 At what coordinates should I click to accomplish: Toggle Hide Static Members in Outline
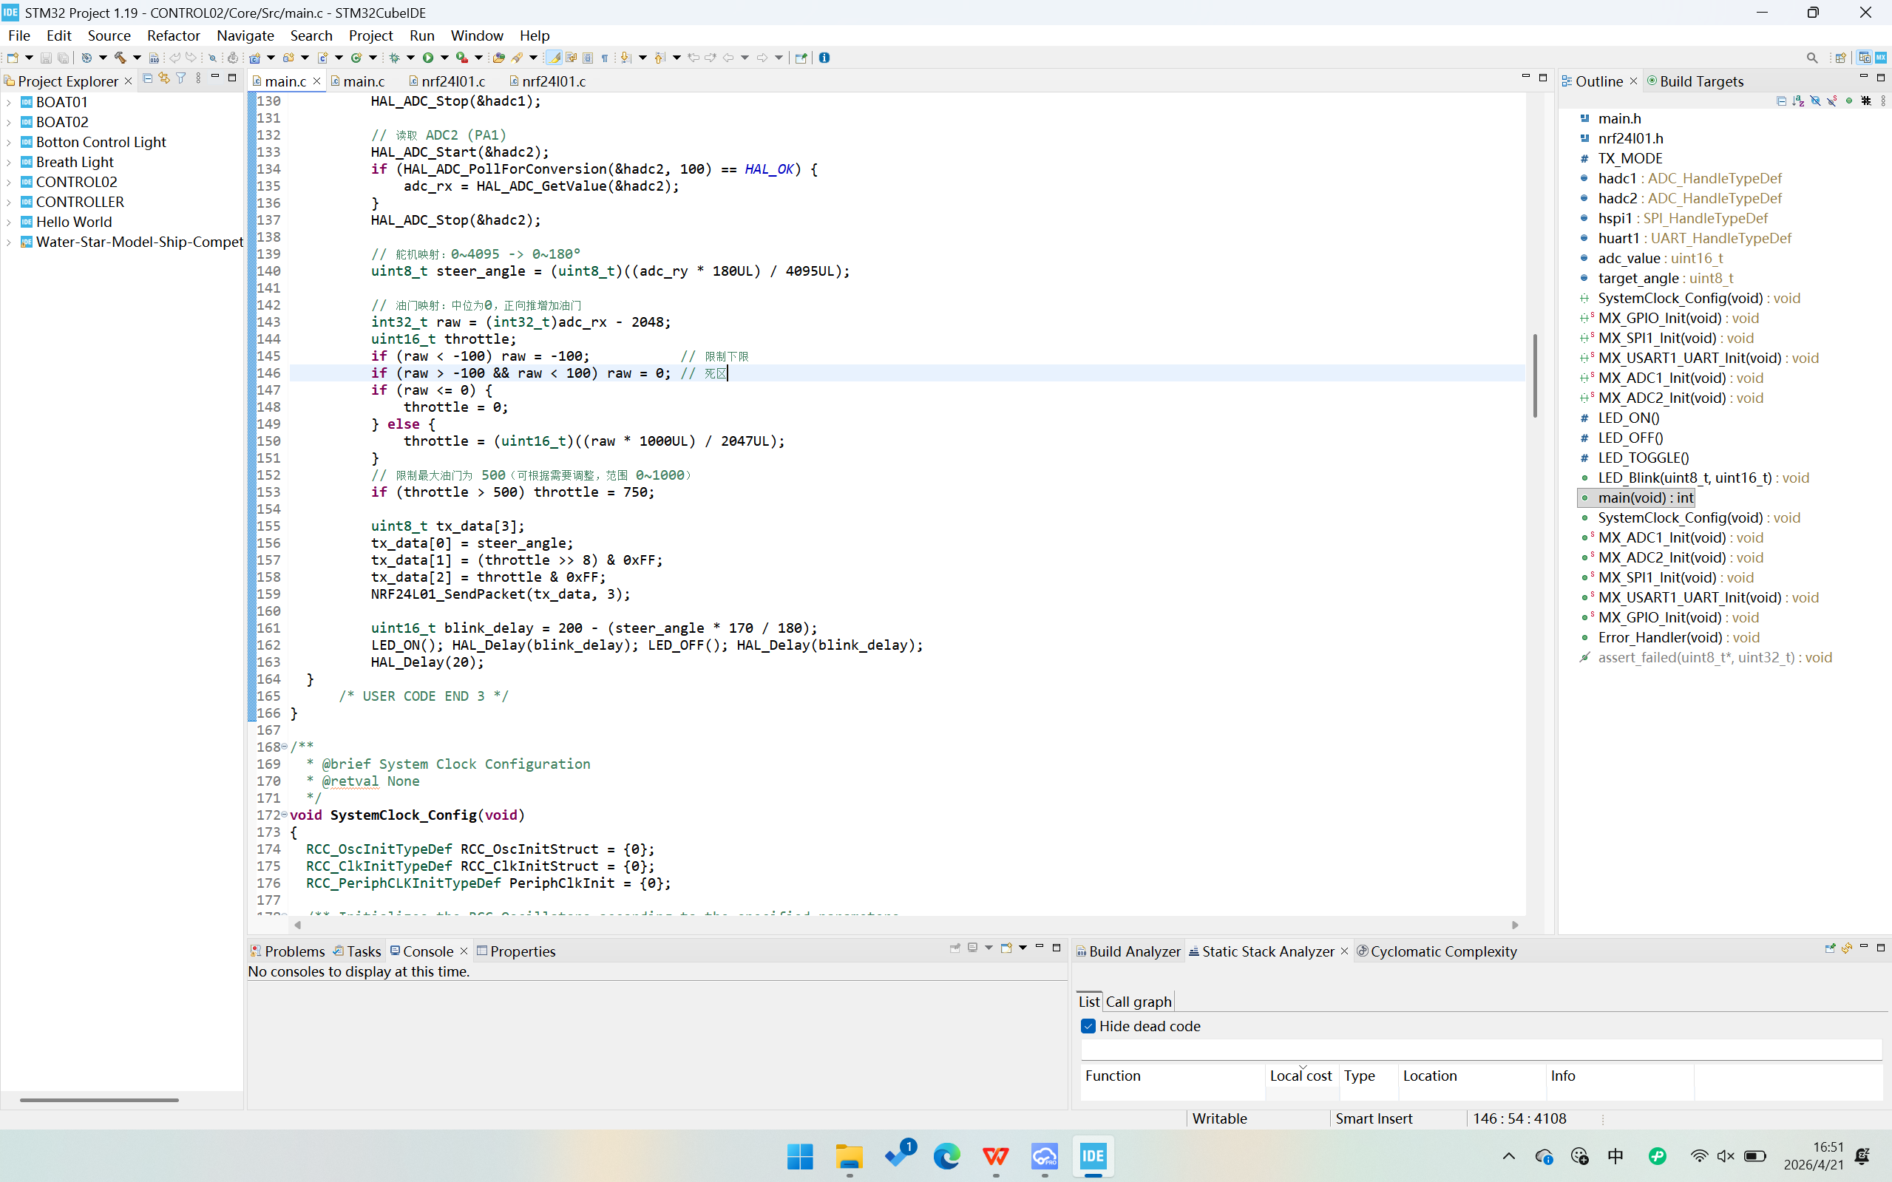(1832, 101)
